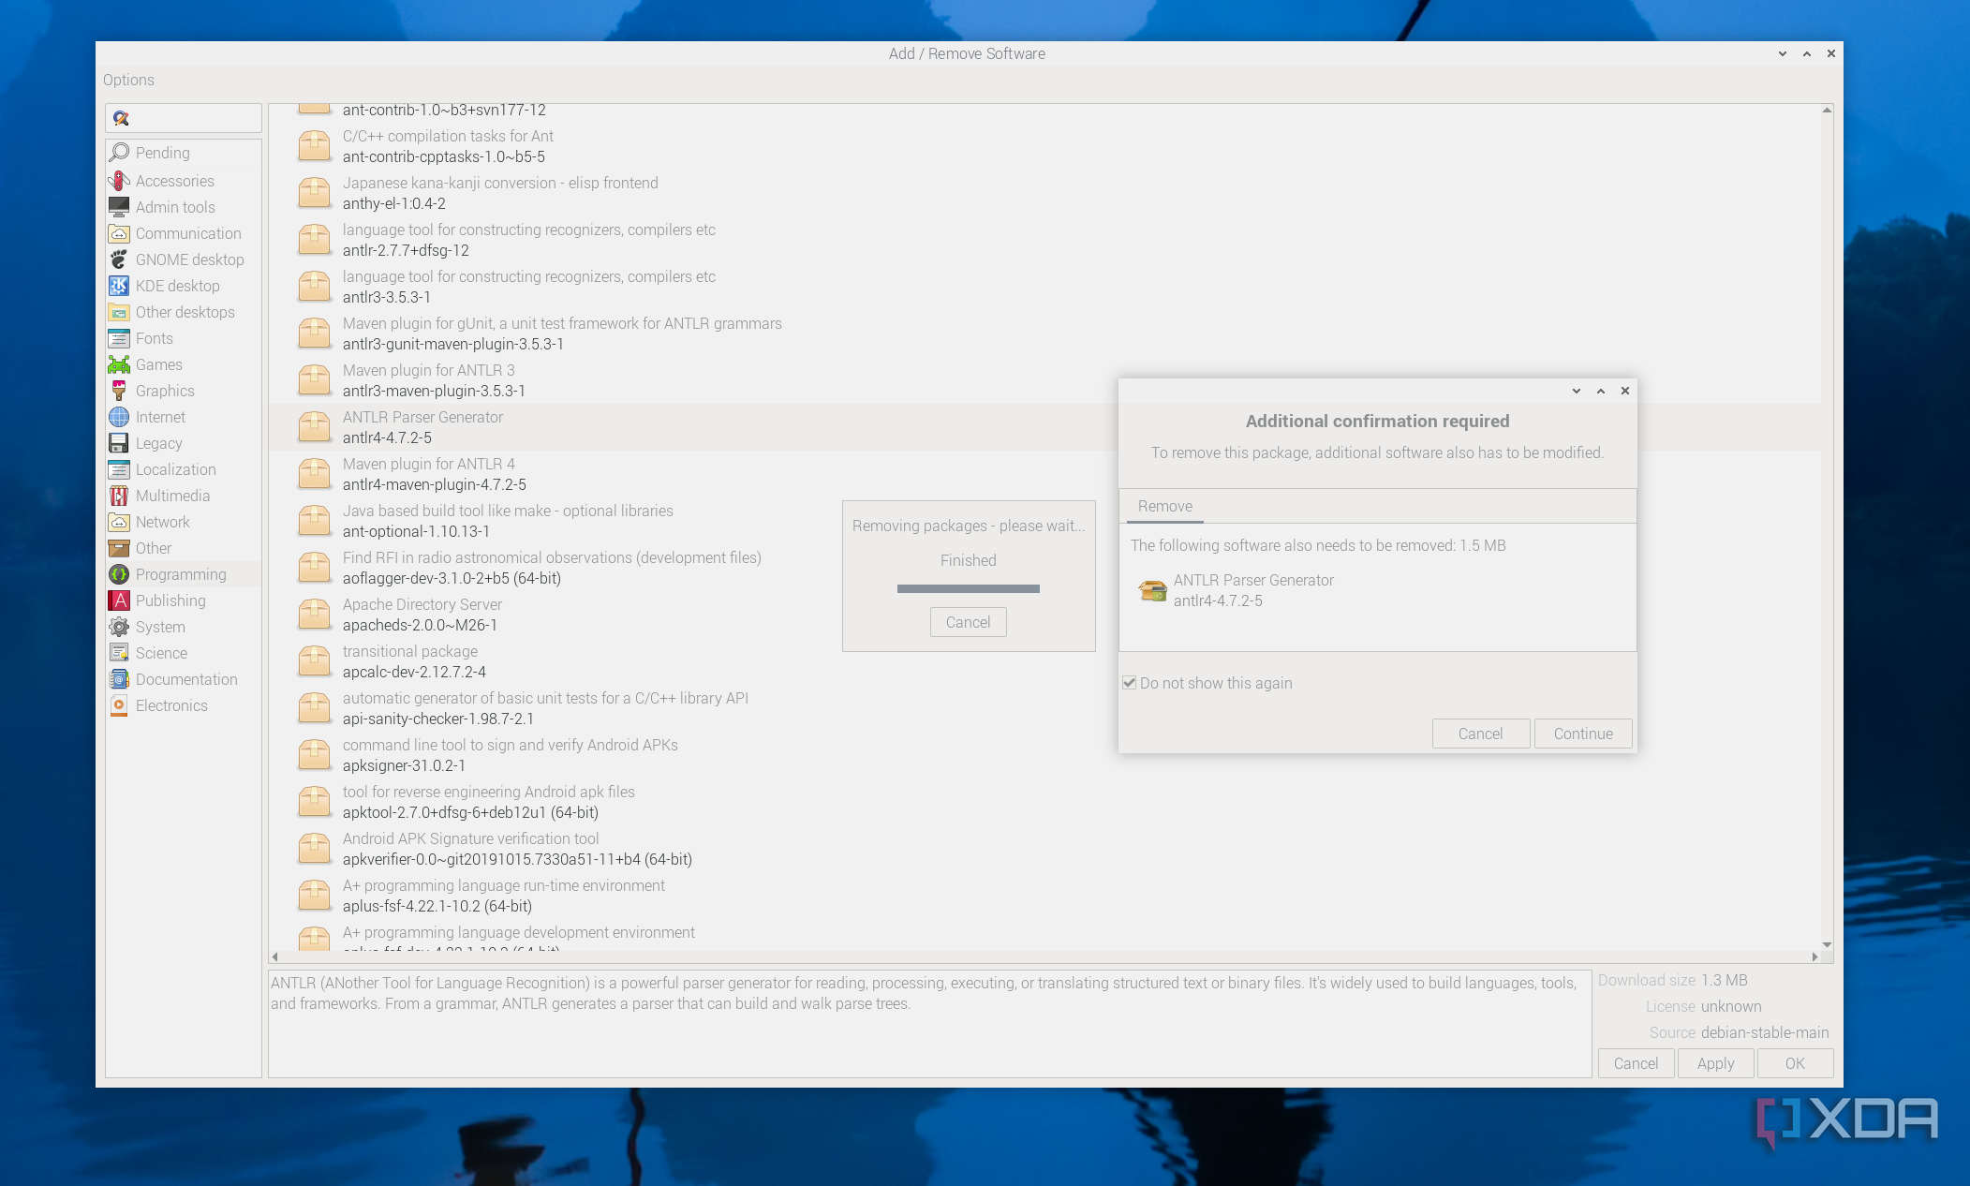Click the System gear category icon
This screenshot has width=1970, height=1186.
[119, 627]
